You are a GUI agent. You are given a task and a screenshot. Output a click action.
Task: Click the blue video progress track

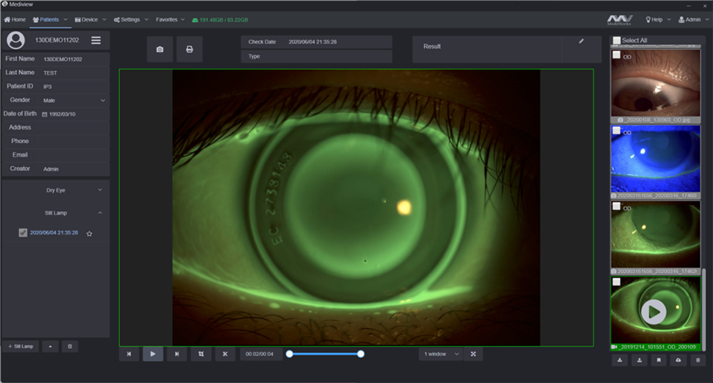point(325,354)
